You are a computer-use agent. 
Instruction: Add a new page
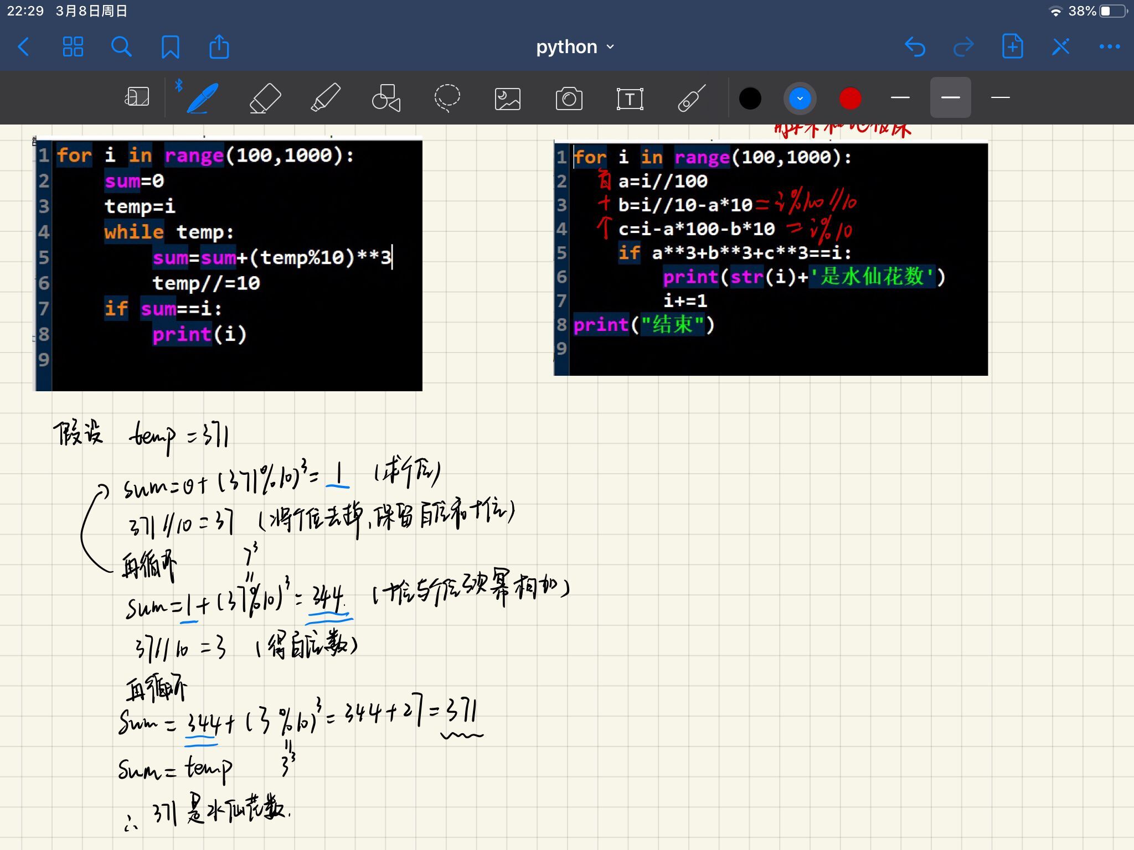[x=1012, y=46]
